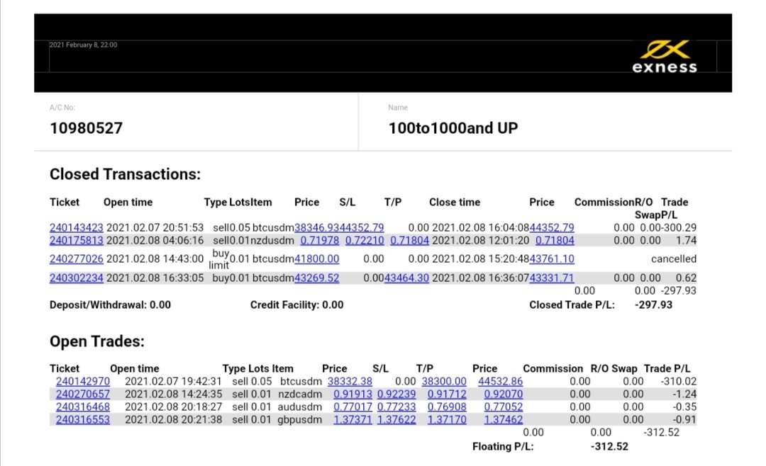Click open price 0.71978 for nzdusdm
Image resolution: width=766 pixels, height=466 pixels.
(319, 240)
